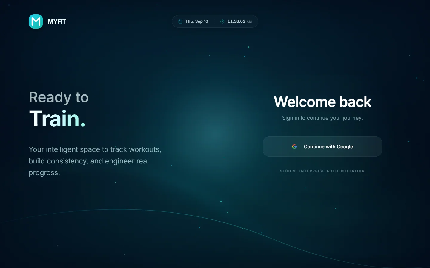Click the MYFIT teal M logo icon
Image resolution: width=430 pixels, height=268 pixels.
pyautogui.click(x=36, y=21)
